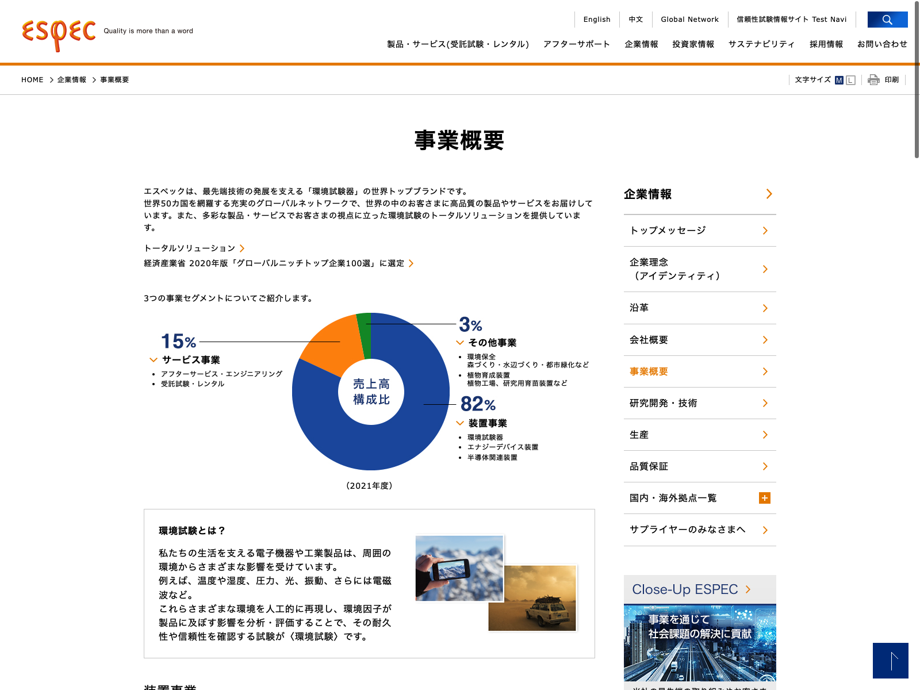Click the printer icon
The width and height of the screenshot is (920, 690).
(x=873, y=80)
